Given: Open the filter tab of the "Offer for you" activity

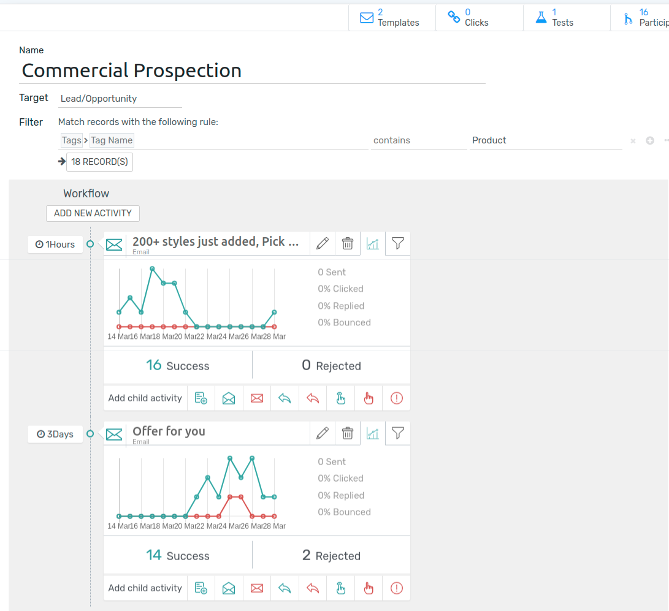Looking at the screenshot, I should (397, 433).
